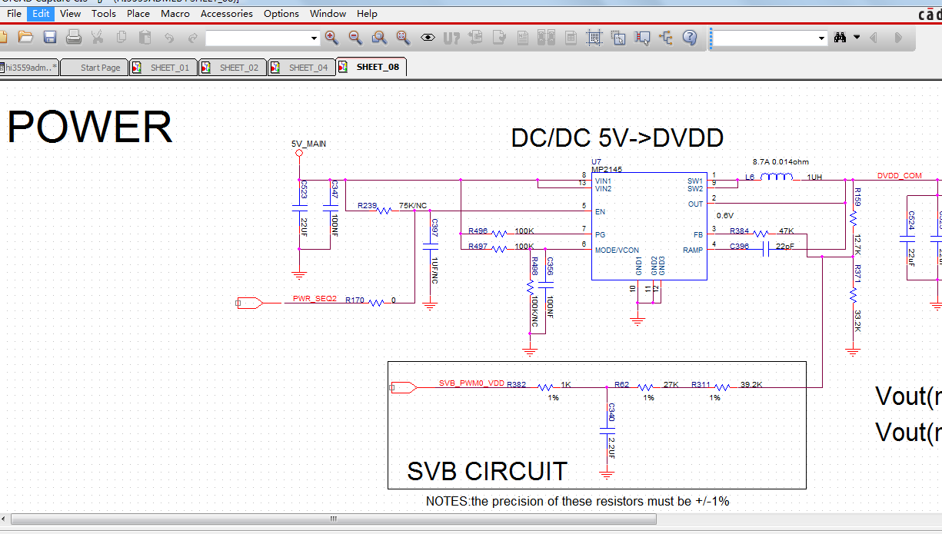
Task: Click the Zoom to Region icon
Action: coord(379,37)
